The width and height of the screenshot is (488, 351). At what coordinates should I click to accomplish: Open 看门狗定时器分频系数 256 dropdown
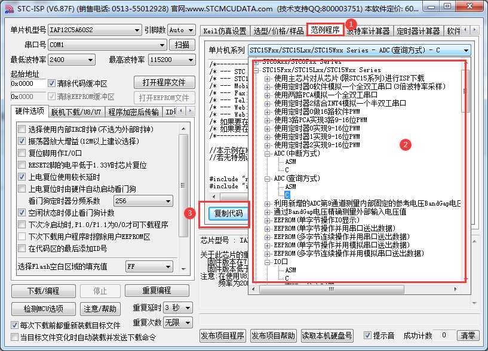coord(143,201)
